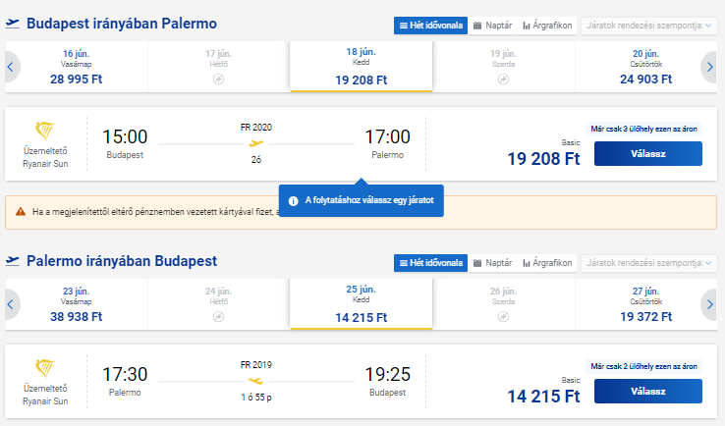The height and width of the screenshot is (426, 725).
Task: Click previous dates arrow in Palermo–Budapest section
Action: click(x=11, y=304)
